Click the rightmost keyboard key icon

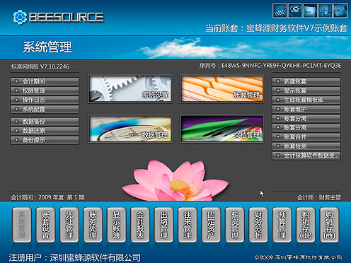(340, 11)
